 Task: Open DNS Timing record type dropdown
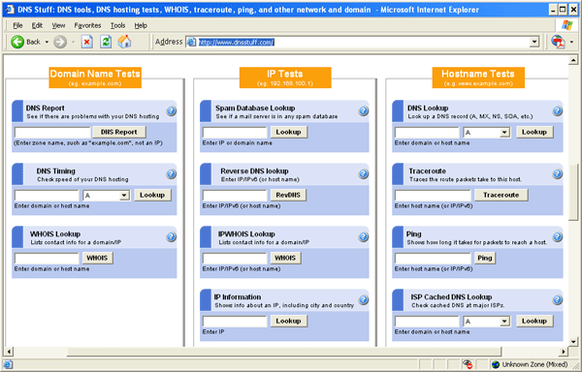point(124,196)
